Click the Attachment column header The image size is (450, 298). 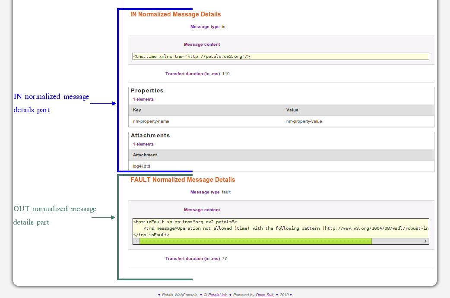[x=145, y=155]
